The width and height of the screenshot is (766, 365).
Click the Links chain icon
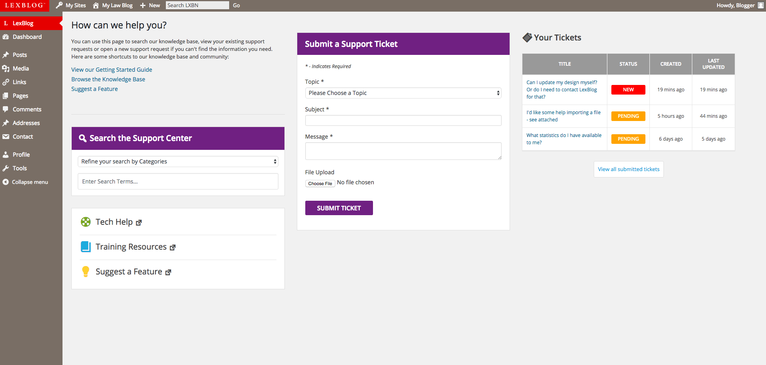coord(6,82)
